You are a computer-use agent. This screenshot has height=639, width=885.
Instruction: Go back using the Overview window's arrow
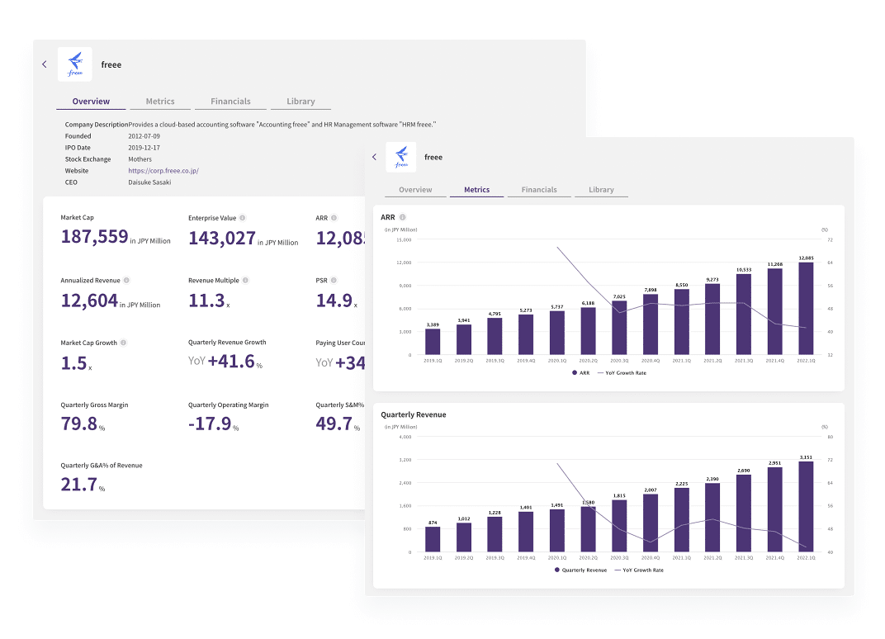45,64
